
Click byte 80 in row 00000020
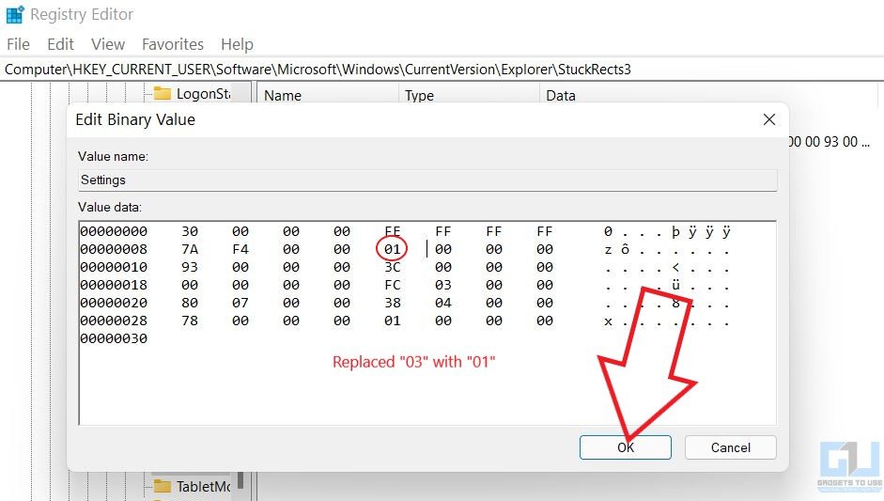coord(190,303)
